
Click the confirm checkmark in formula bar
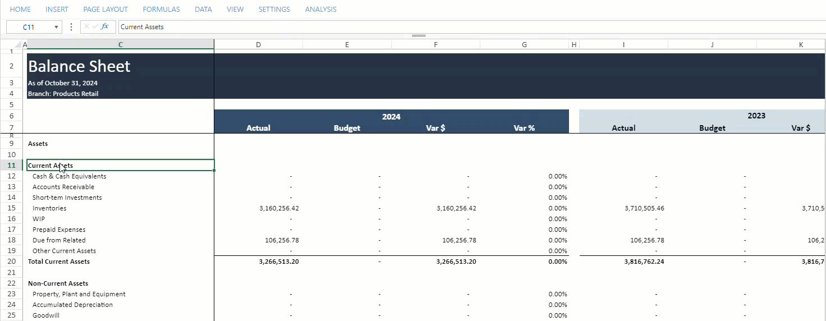click(95, 26)
